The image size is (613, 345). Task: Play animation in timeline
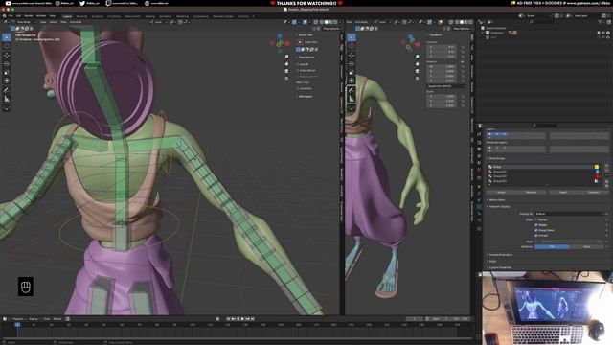[242, 319]
